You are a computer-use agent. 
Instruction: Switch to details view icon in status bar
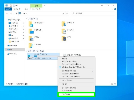(112, 84)
